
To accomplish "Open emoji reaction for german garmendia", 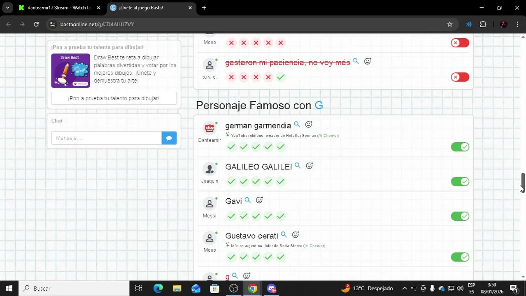I will [309, 125].
